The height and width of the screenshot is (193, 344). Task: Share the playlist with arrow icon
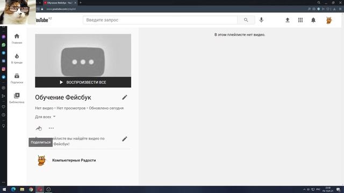(x=38, y=128)
